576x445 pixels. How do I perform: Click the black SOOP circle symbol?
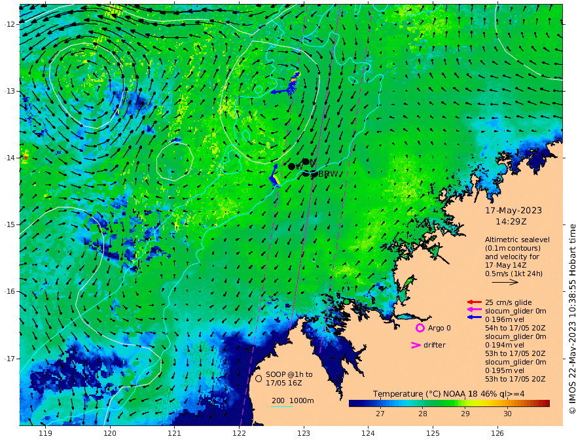coord(259,378)
